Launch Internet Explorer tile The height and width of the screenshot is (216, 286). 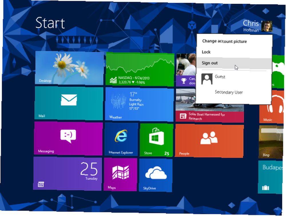121,139
